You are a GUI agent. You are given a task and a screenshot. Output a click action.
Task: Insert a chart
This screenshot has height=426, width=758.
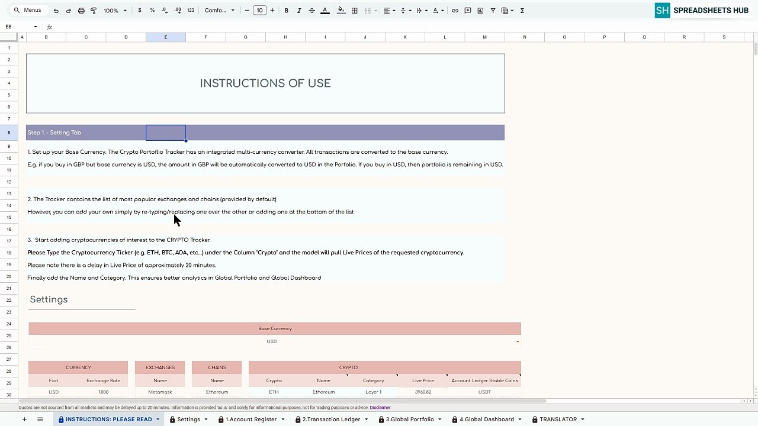(480, 11)
